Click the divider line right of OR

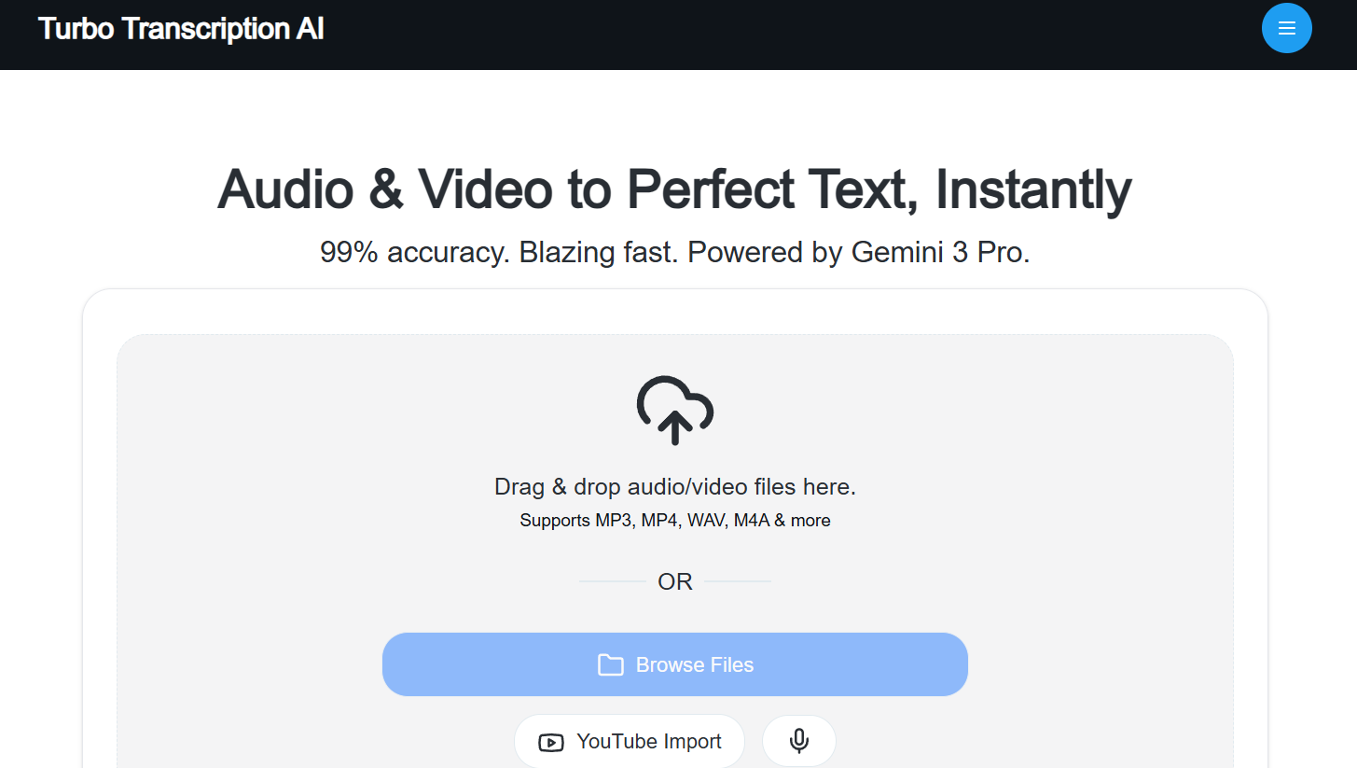(737, 581)
